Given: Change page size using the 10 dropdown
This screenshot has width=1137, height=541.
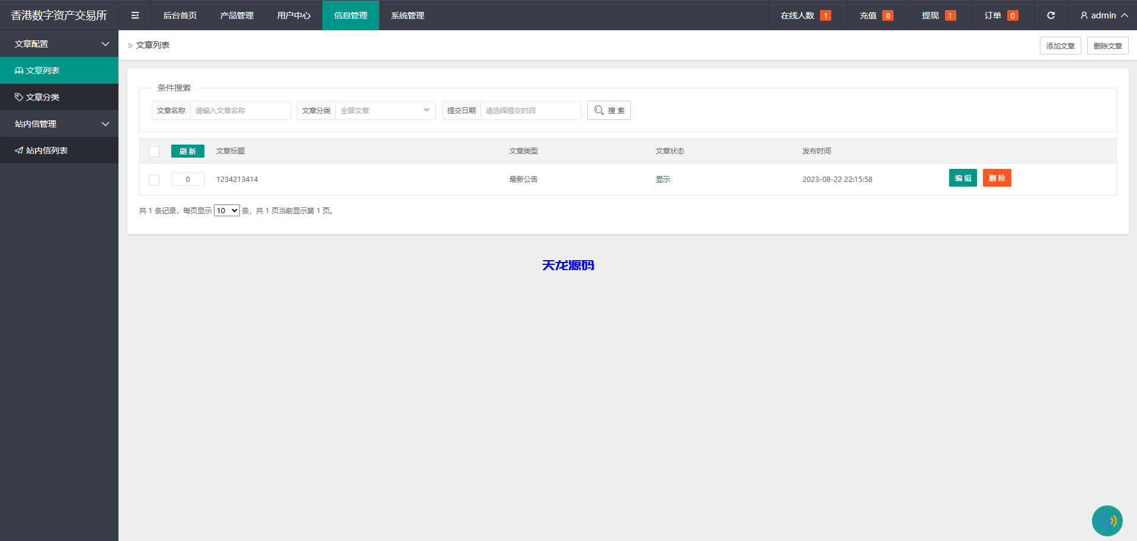Looking at the screenshot, I should [x=226, y=210].
